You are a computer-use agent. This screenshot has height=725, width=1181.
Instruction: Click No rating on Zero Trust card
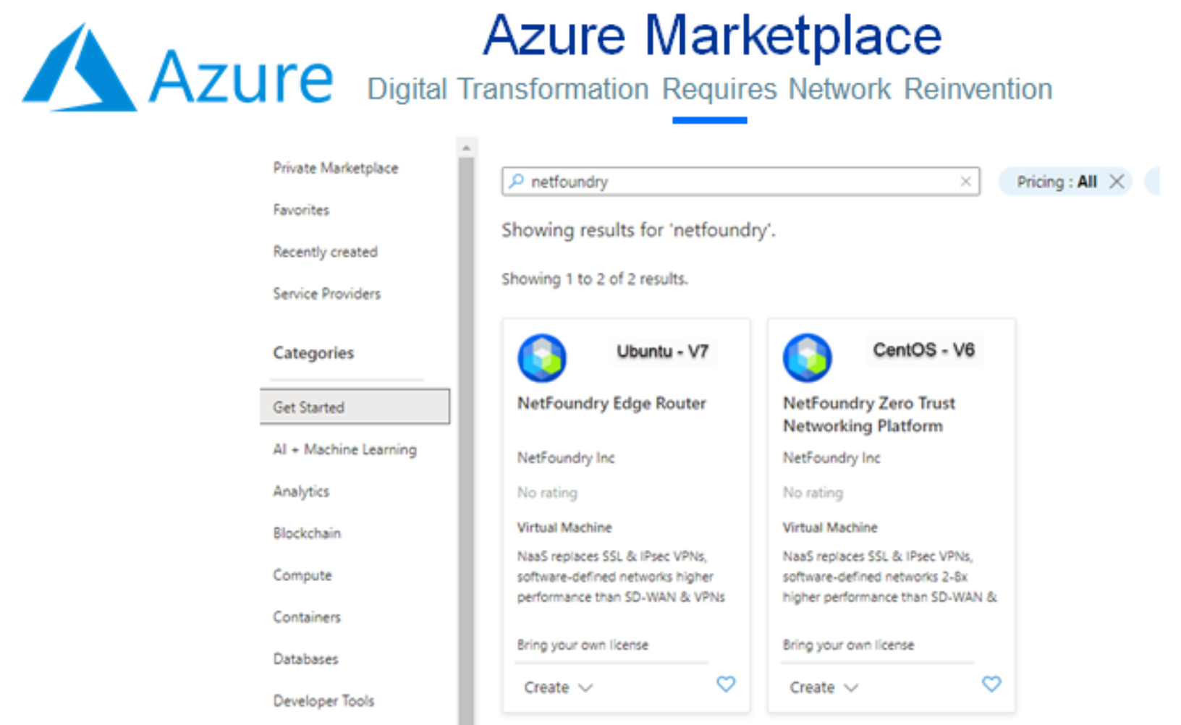pos(813,493)
